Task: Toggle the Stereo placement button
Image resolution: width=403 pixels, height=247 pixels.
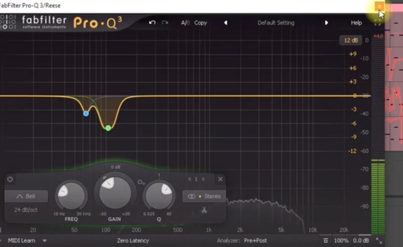Action: tap(204, 196)
